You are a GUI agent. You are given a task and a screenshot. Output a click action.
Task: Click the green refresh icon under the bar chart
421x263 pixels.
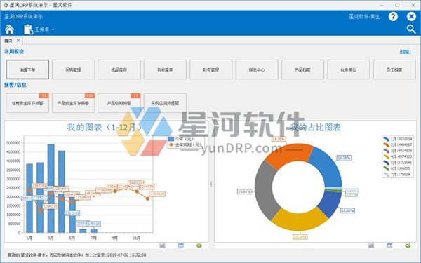pyautogui.click(x=199, y=245)
